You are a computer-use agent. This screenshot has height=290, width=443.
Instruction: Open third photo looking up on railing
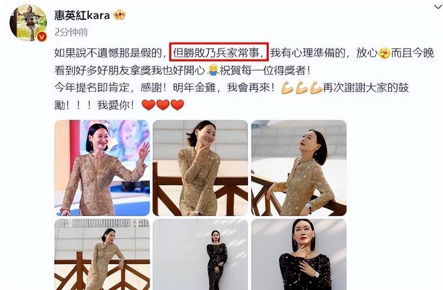[x=299, y=168]
